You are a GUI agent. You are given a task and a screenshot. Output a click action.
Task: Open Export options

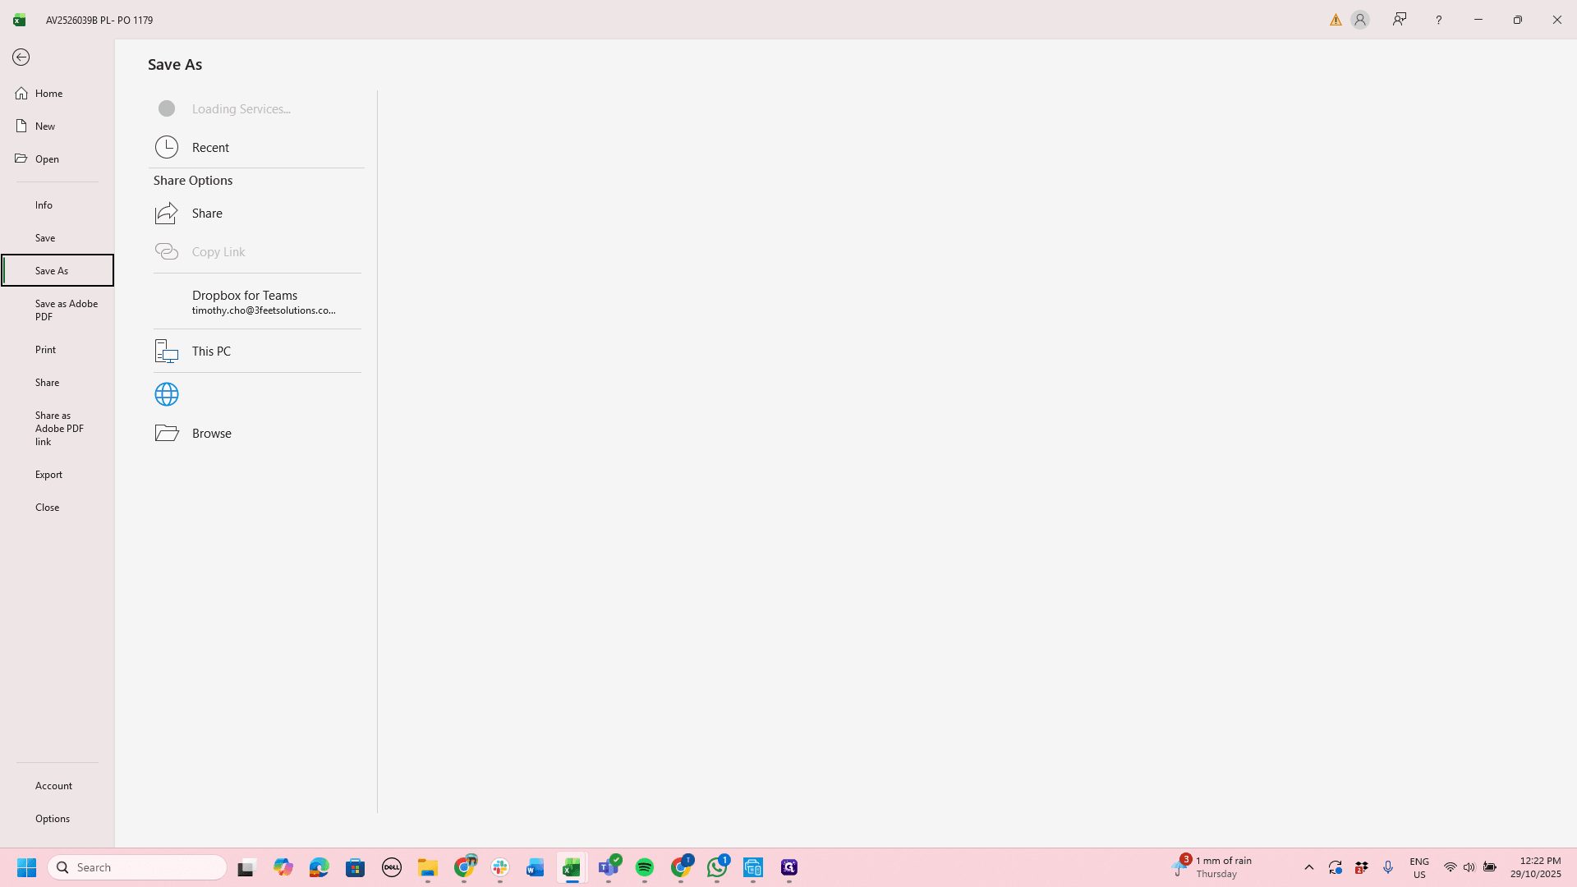[57, 475]
